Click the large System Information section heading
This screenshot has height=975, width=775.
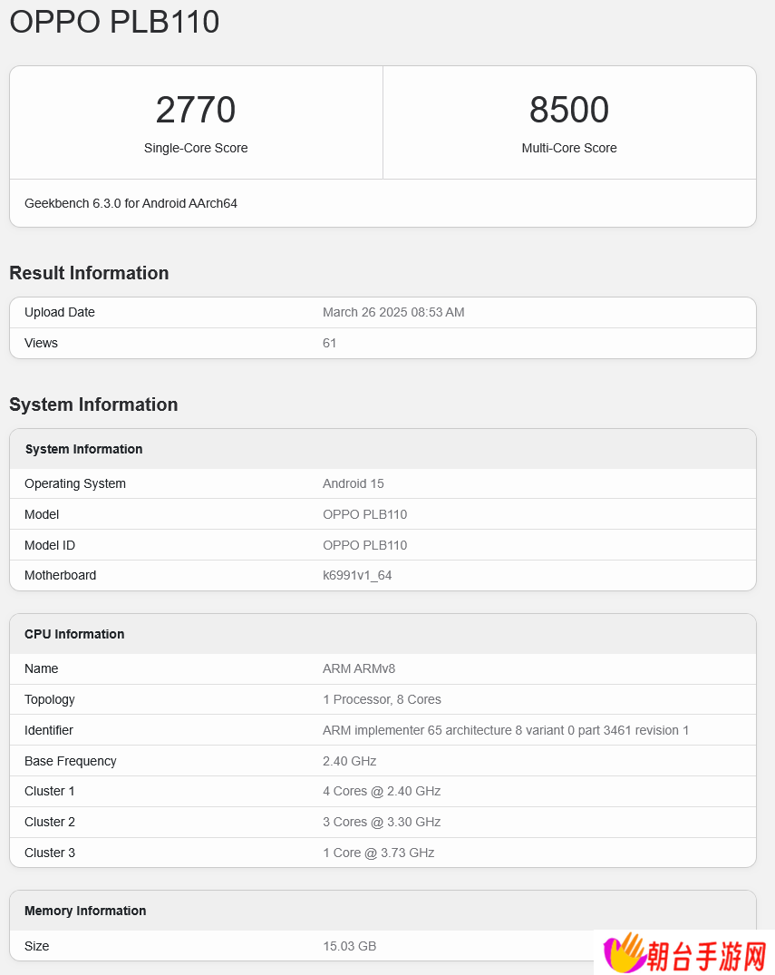94,405
